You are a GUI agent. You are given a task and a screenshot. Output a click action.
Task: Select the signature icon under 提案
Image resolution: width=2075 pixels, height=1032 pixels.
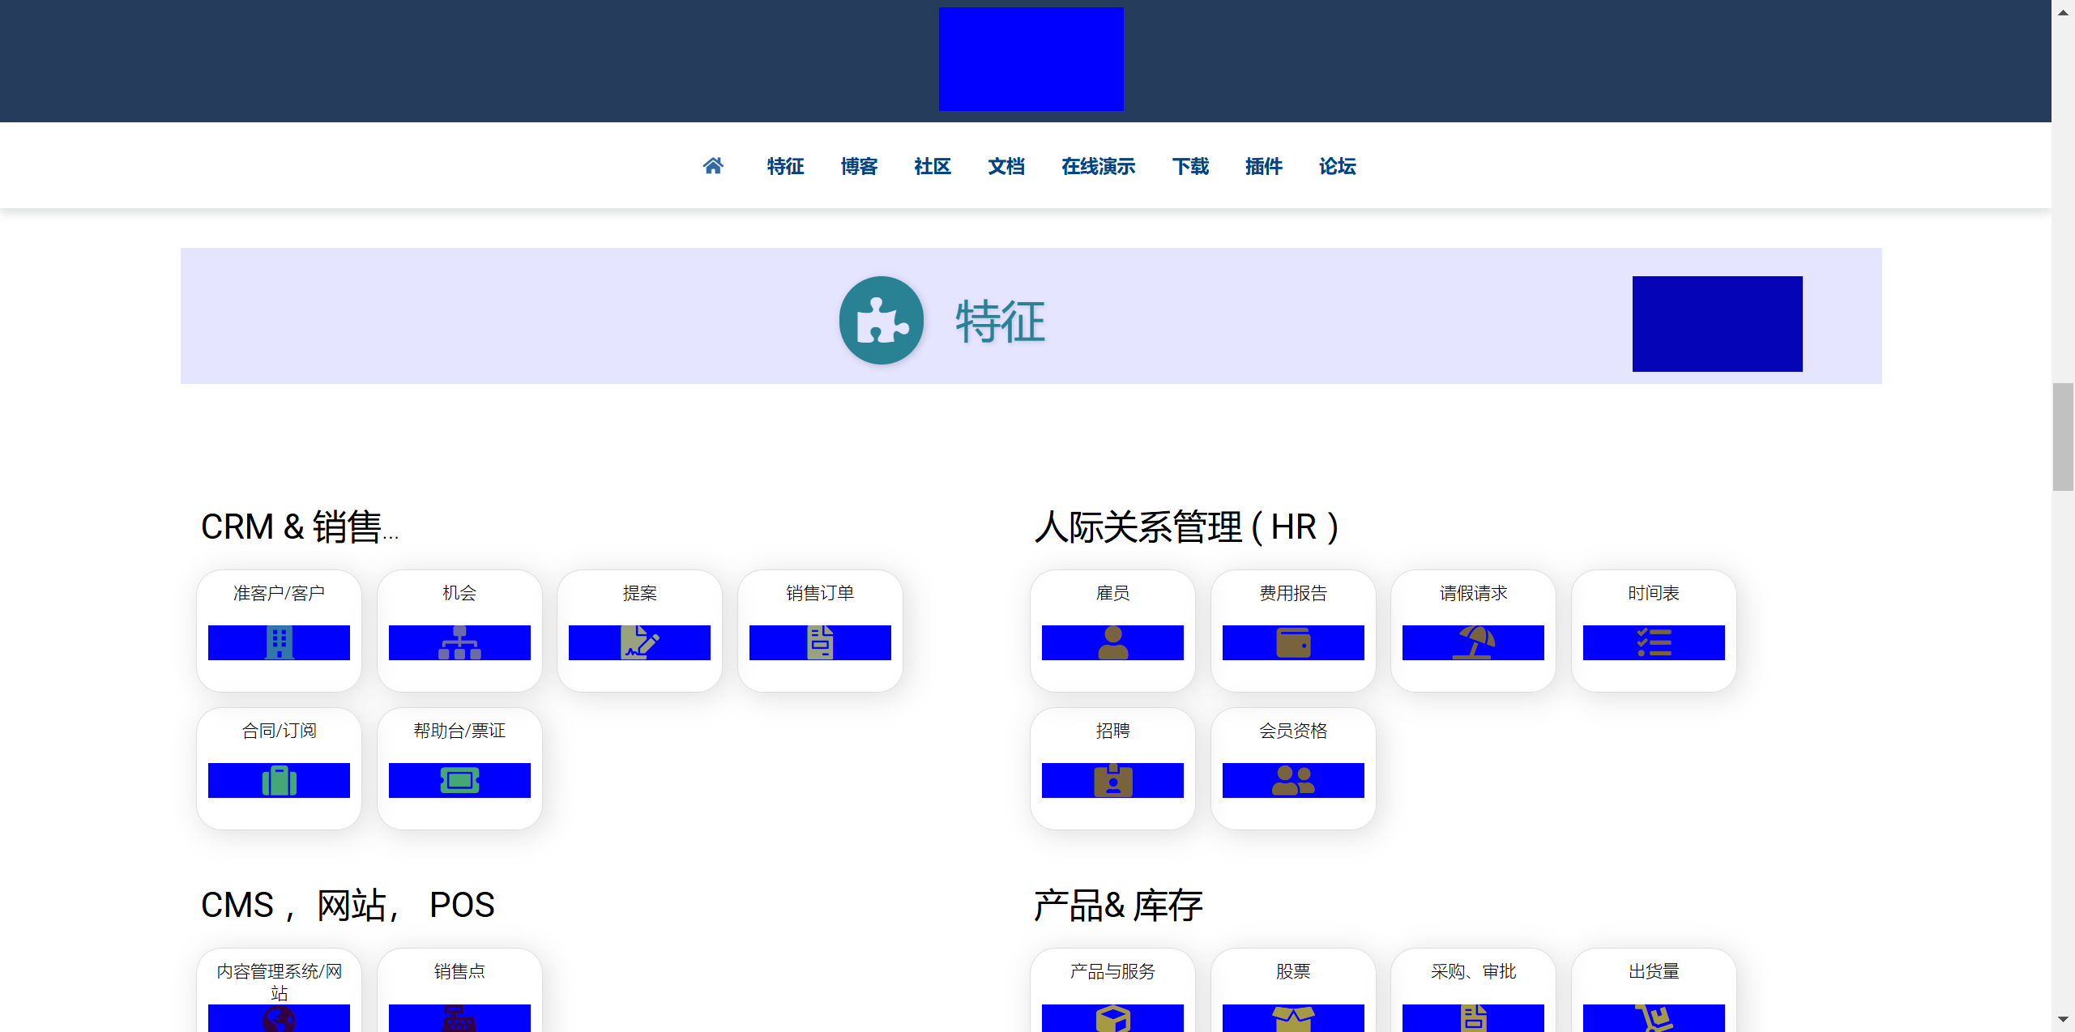639,643
